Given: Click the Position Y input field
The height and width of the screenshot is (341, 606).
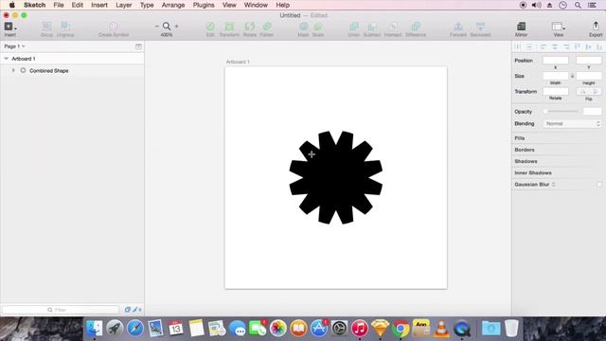Looking at the screenshot, I should pos(589,61).
